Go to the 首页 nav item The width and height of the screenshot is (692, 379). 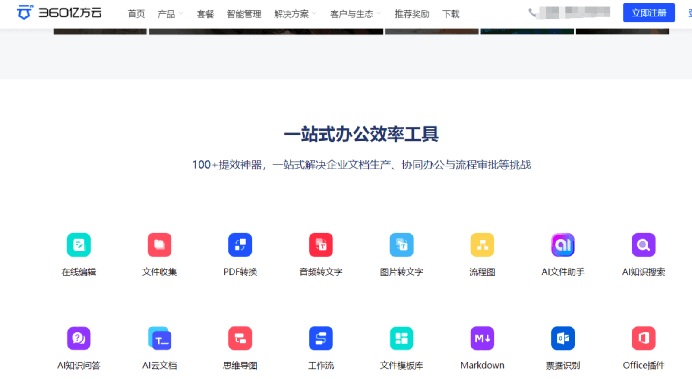tap(136, 14)
